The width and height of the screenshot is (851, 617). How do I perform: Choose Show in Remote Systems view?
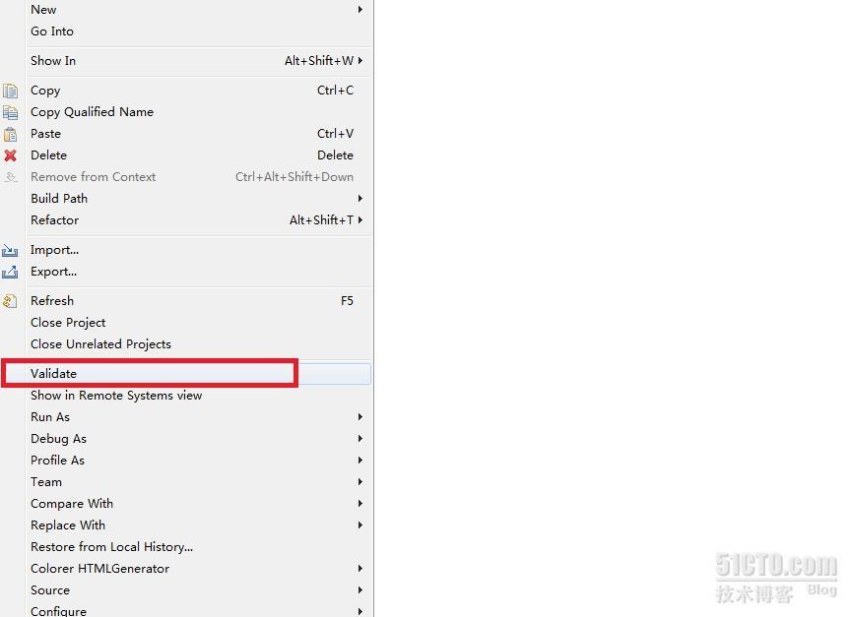tap(186, 396)
